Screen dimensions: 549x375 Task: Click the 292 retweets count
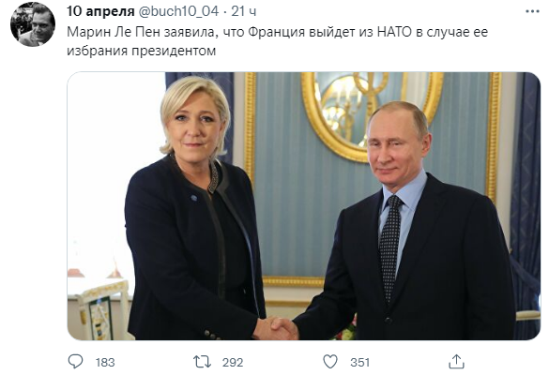coord(233,363)
